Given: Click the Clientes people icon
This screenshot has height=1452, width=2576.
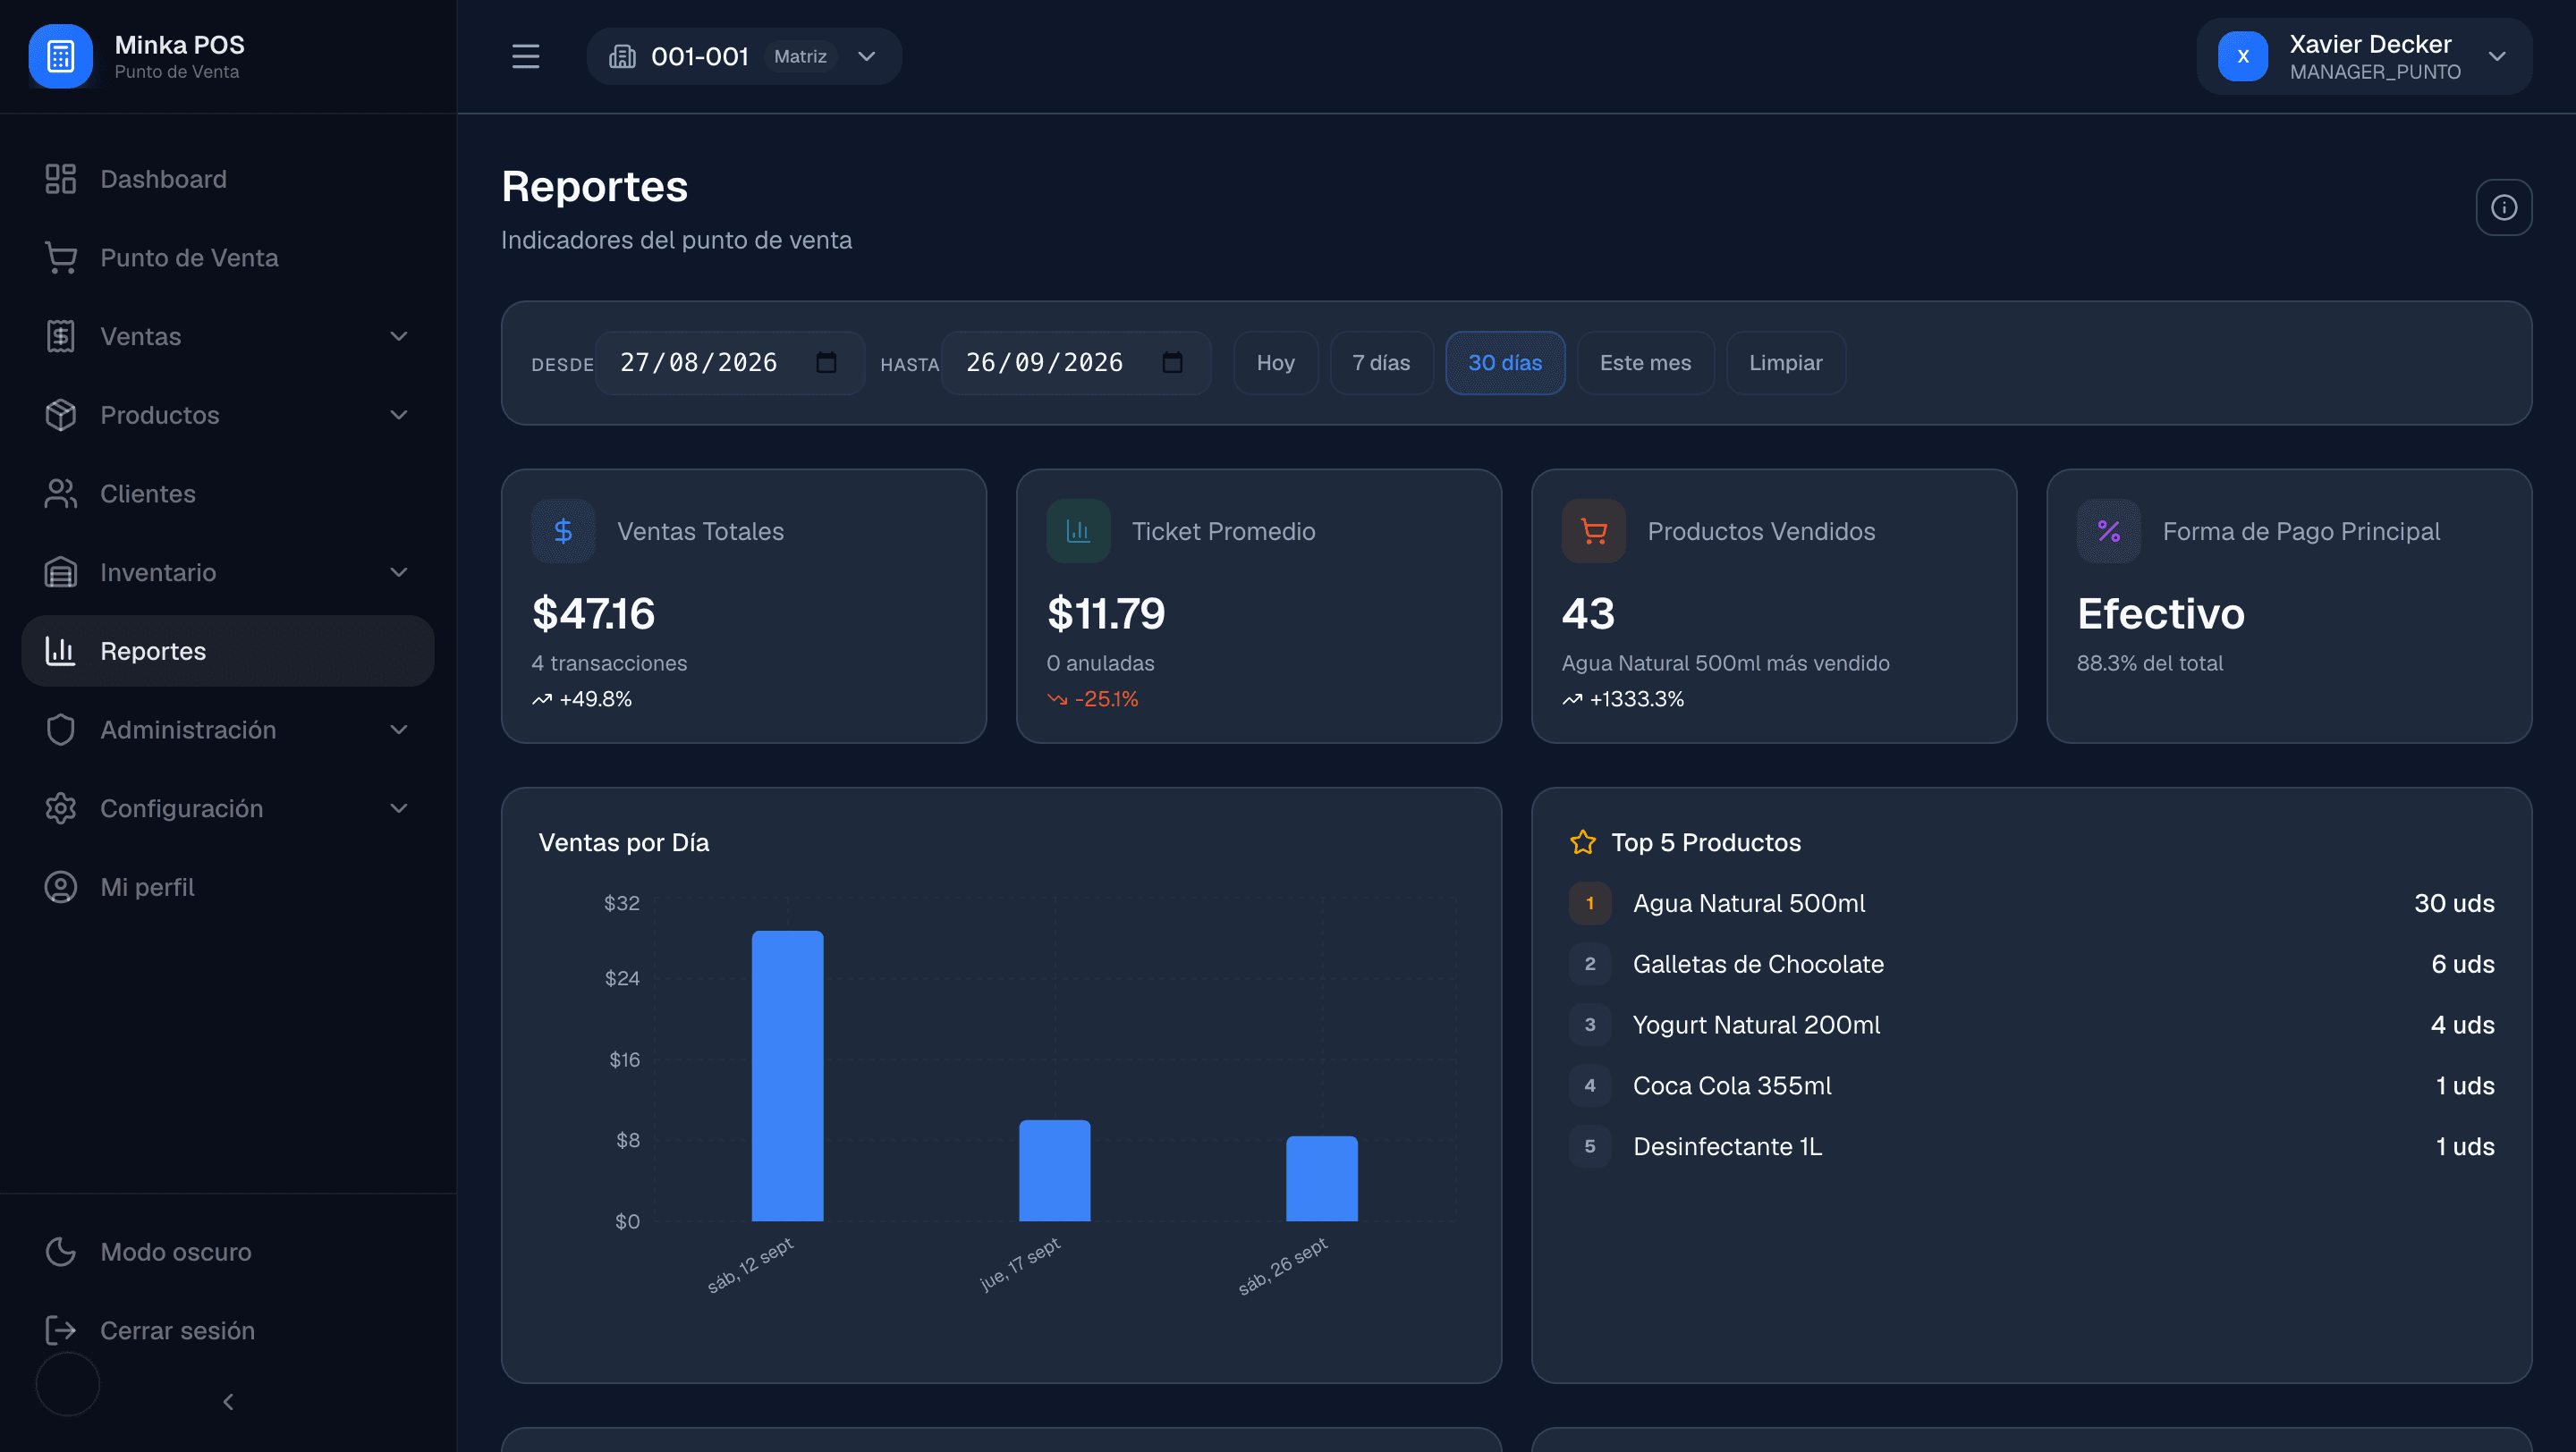Looking at the screenshot, I should (x=61, y=494).
